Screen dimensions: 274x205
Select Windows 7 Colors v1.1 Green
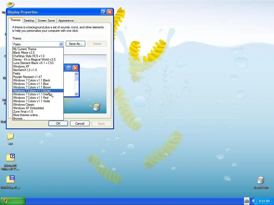click(x=38, y=91)
